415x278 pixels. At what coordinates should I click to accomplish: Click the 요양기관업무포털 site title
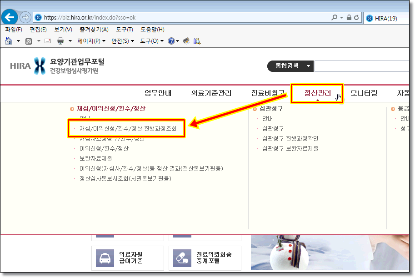pyautogui.click(x=77, y=62)
